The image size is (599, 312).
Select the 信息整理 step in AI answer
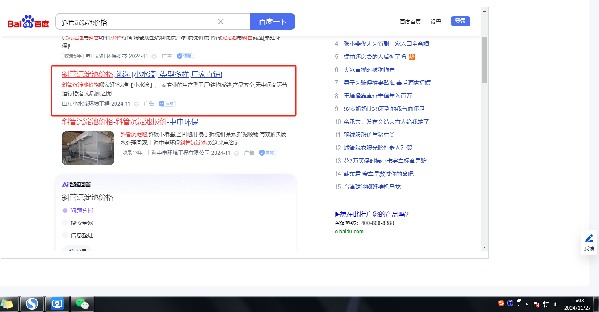click(x=82, y=235)
